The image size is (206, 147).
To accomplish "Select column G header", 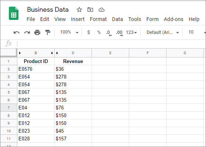I will (x=185, y=53).
